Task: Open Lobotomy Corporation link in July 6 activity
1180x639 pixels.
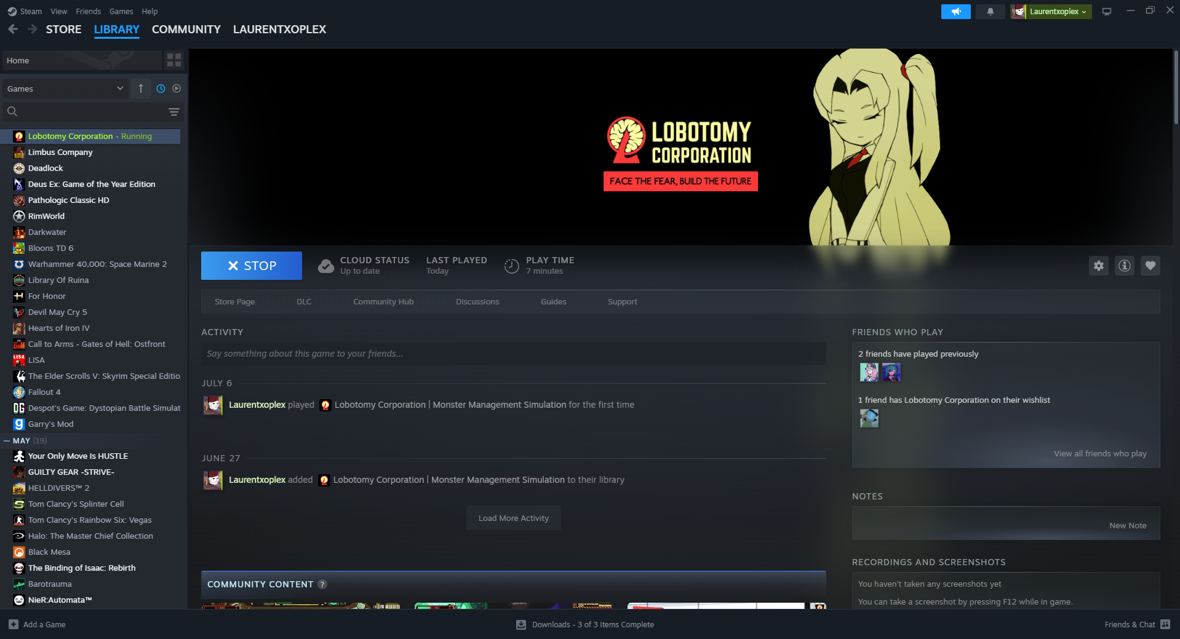Action: tap(450, 405)
